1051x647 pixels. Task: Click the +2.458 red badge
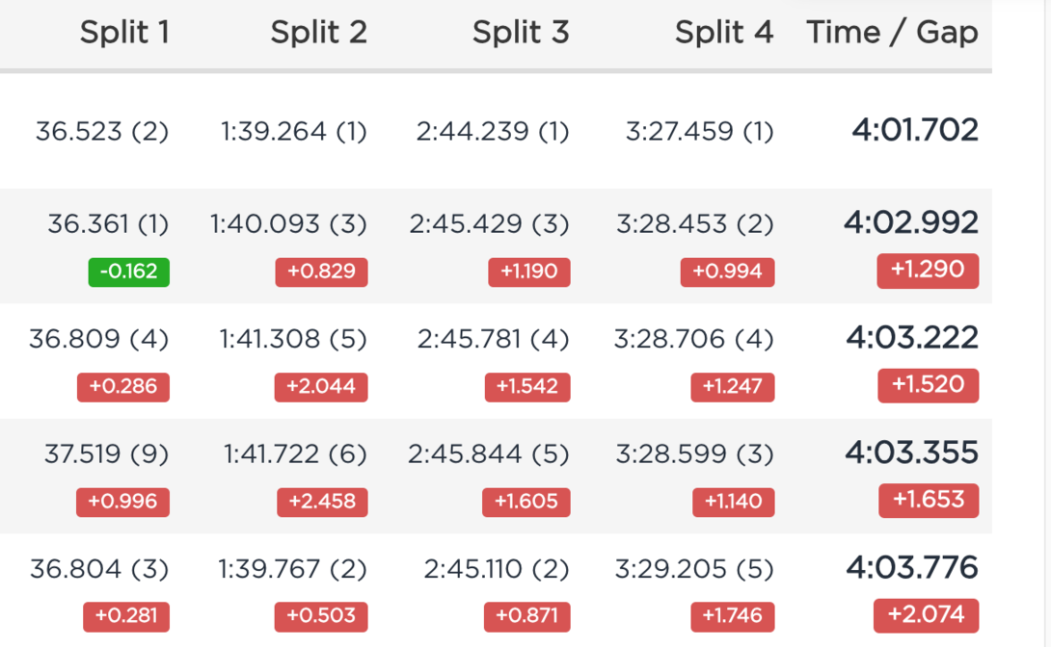[x=322, y=502]
